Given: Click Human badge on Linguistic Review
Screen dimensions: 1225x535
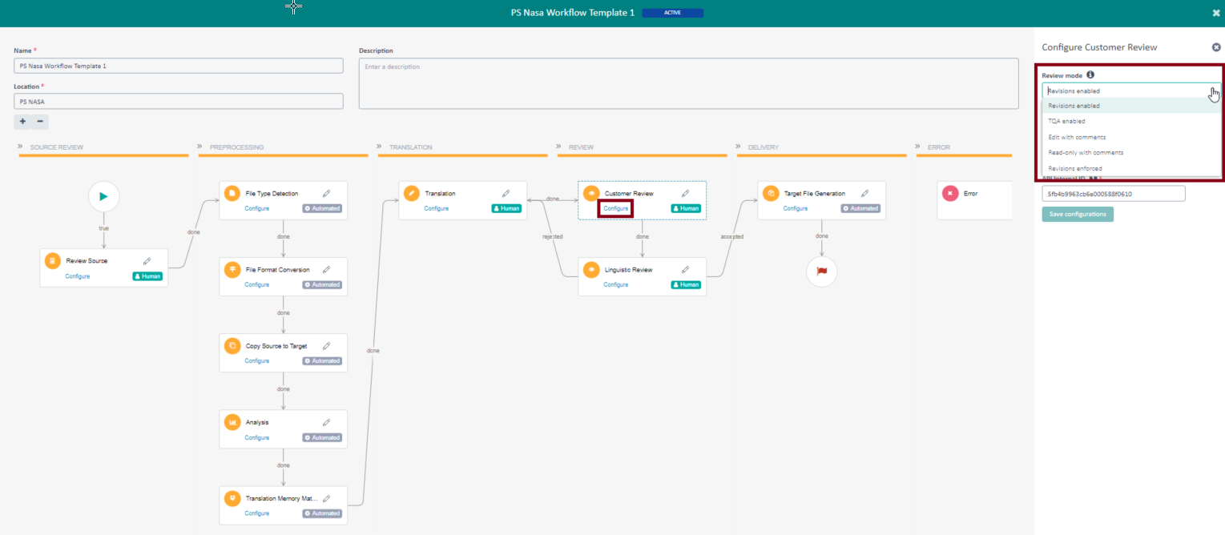Looking at the screenshot, I should [x=686, y=284].
